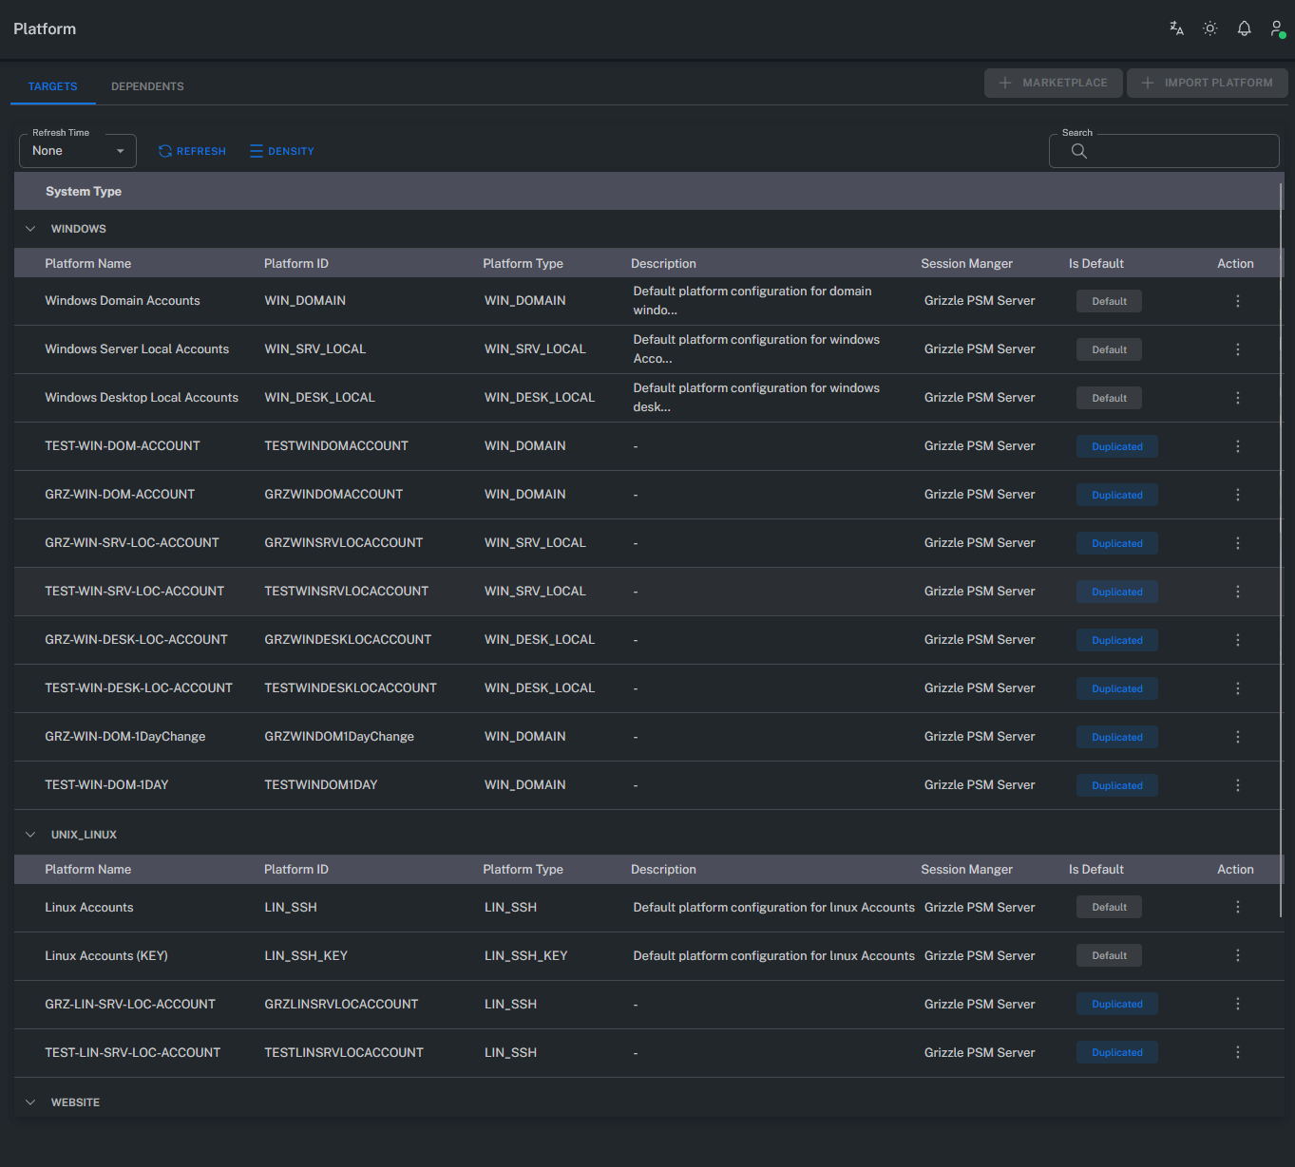Open the user profile avatar menu

pyautogui.click(x=1276, y=28)
